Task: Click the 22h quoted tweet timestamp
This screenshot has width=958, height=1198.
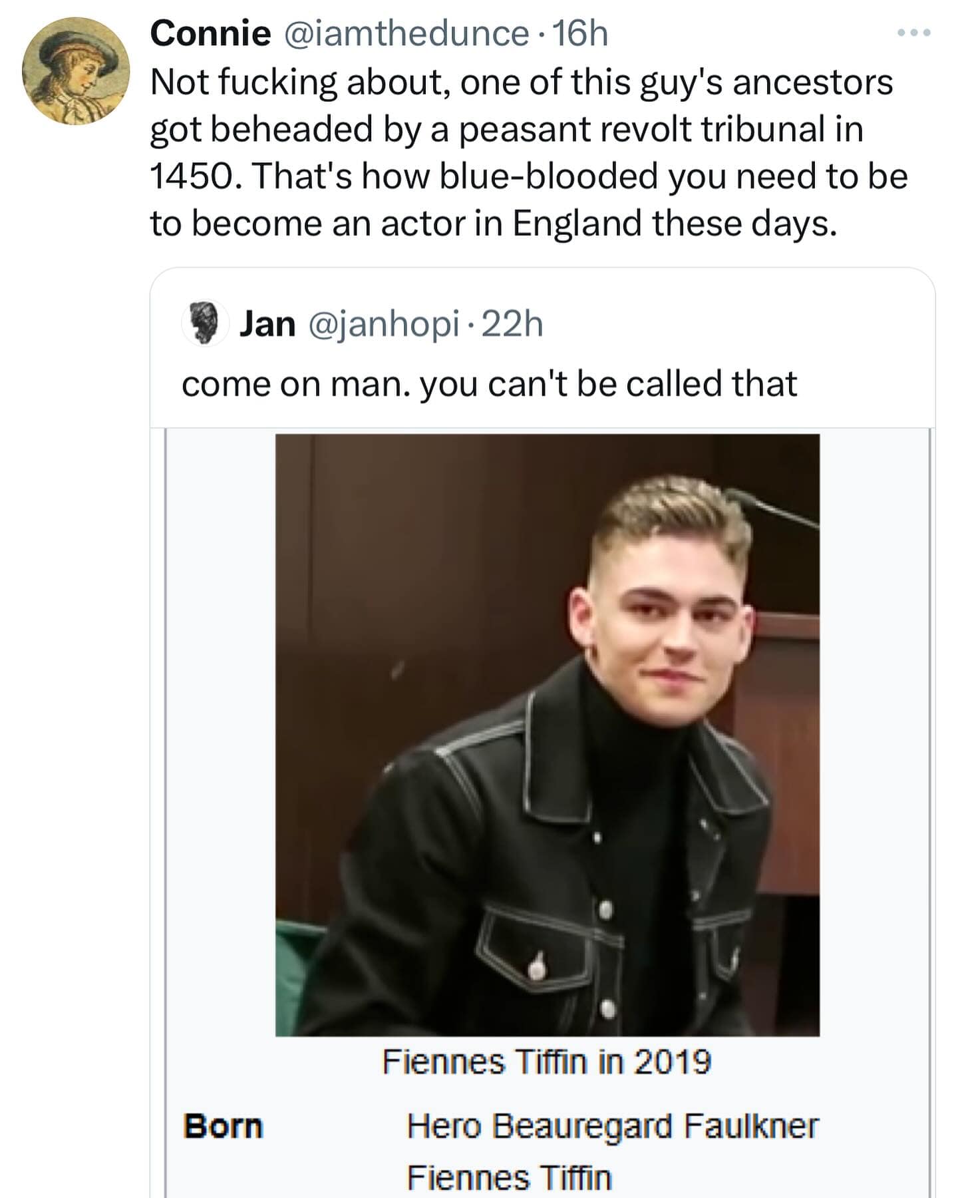Action: pos(512,324)
